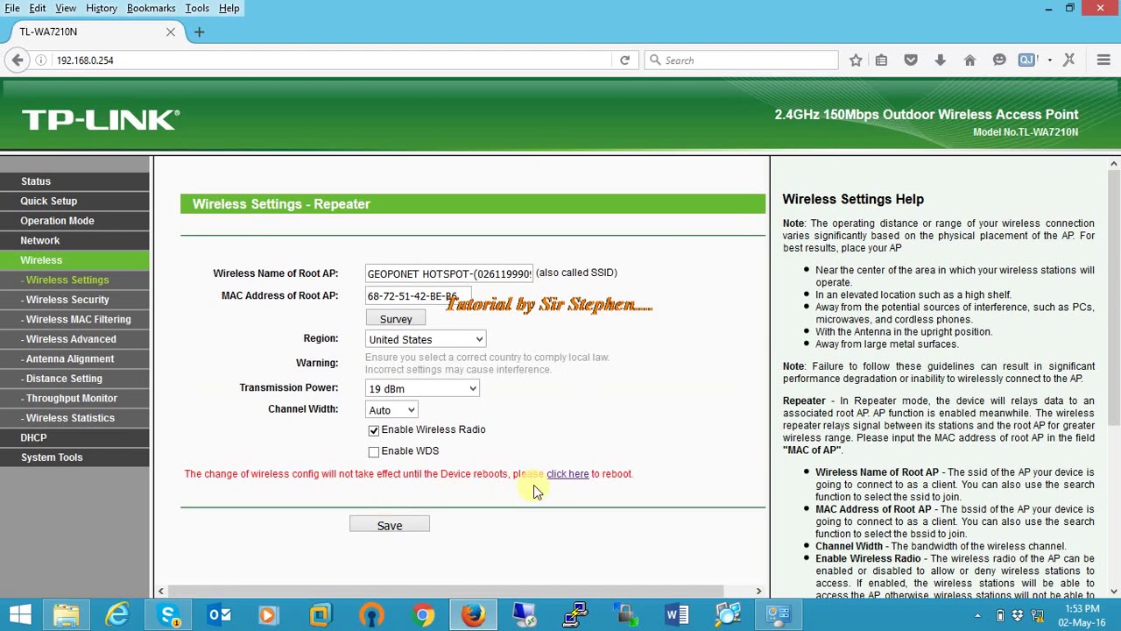Reload the page with the refresh icon
This screenshot has height=631, width=1121.
(x=624, y=60)
